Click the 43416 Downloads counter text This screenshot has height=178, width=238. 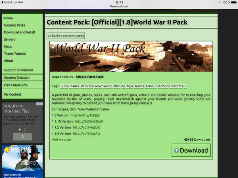(197, 139)
